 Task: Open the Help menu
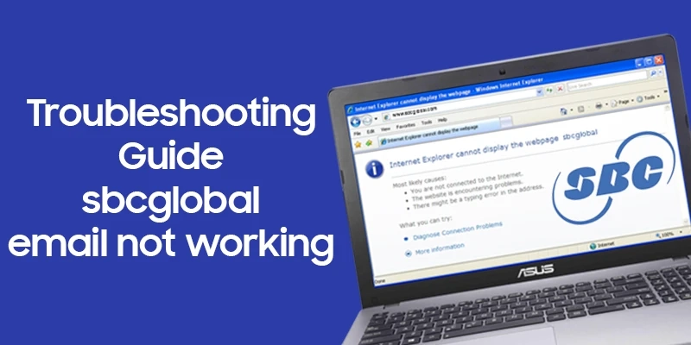[442, 120]
